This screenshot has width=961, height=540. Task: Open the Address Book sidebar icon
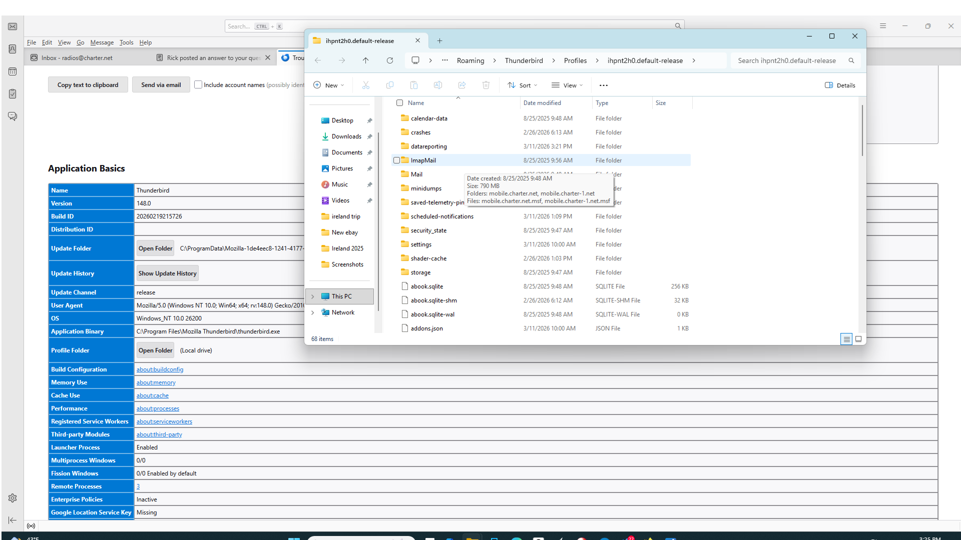13,49
